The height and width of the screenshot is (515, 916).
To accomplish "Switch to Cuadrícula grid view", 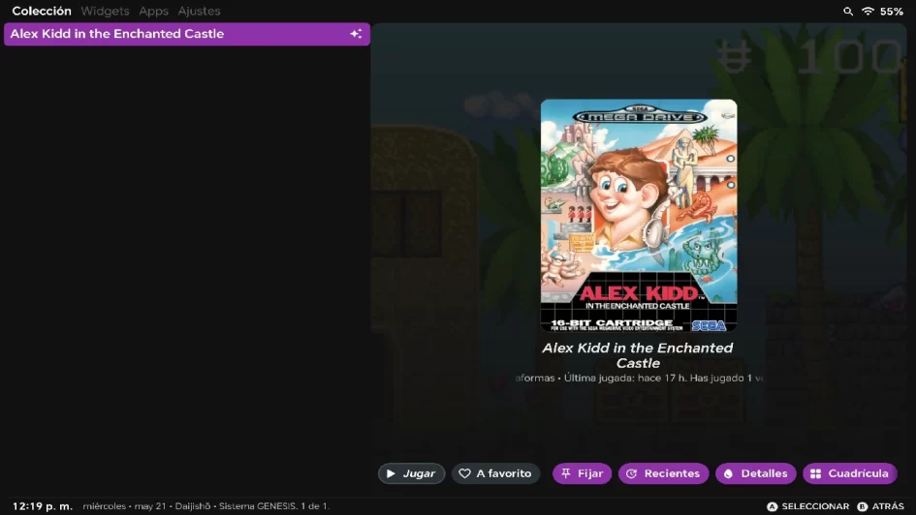I will 849,473.
